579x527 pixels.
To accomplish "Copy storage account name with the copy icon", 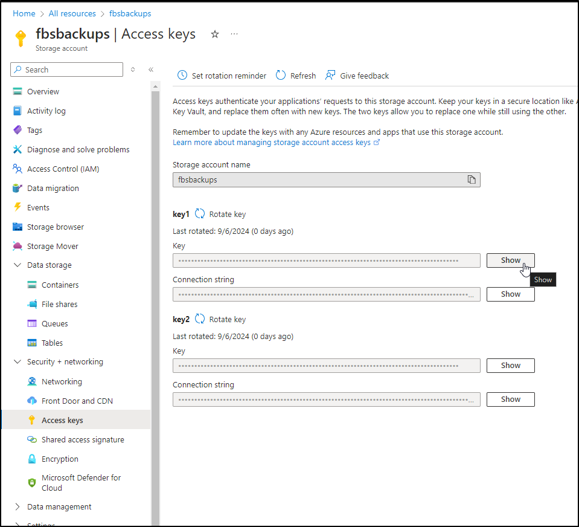I will click(472, 179).
